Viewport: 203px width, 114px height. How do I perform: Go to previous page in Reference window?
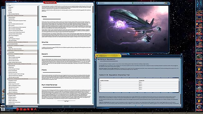pyautogui.click(x=63, y=107)
